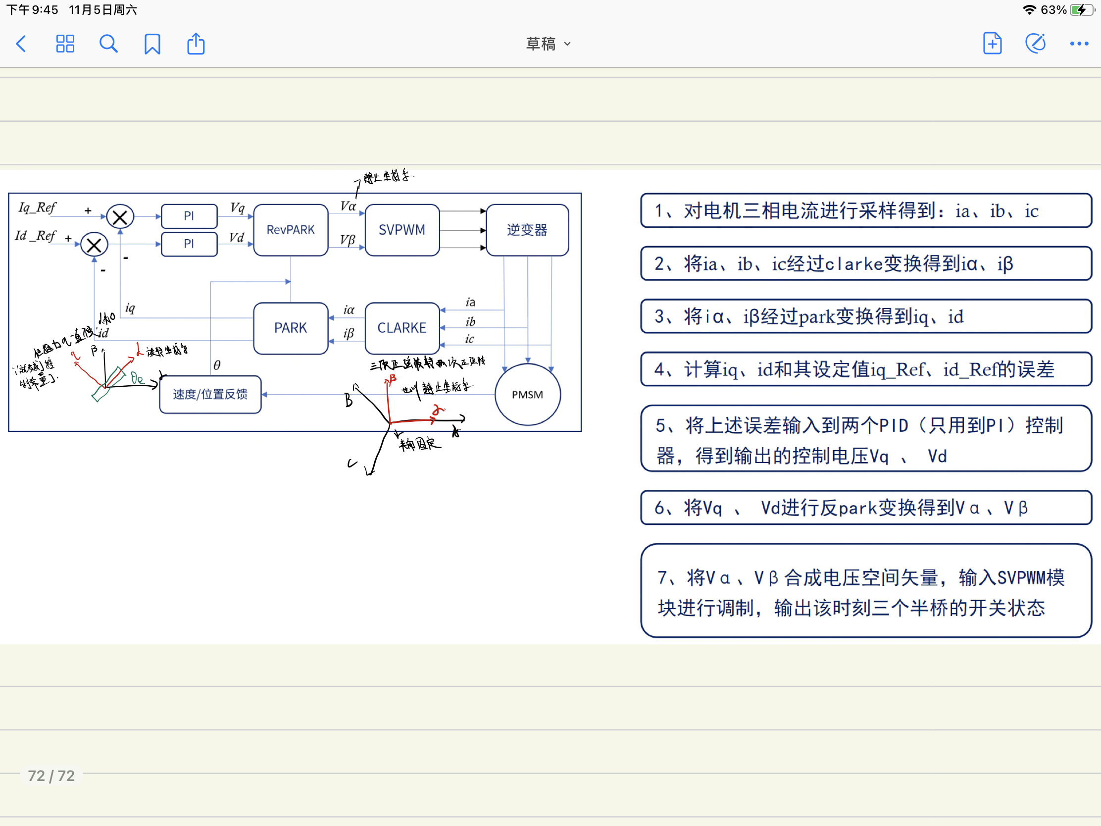Tap the back arrow to exit
This screenshot has height=826, width=1101.
[21, 44]
